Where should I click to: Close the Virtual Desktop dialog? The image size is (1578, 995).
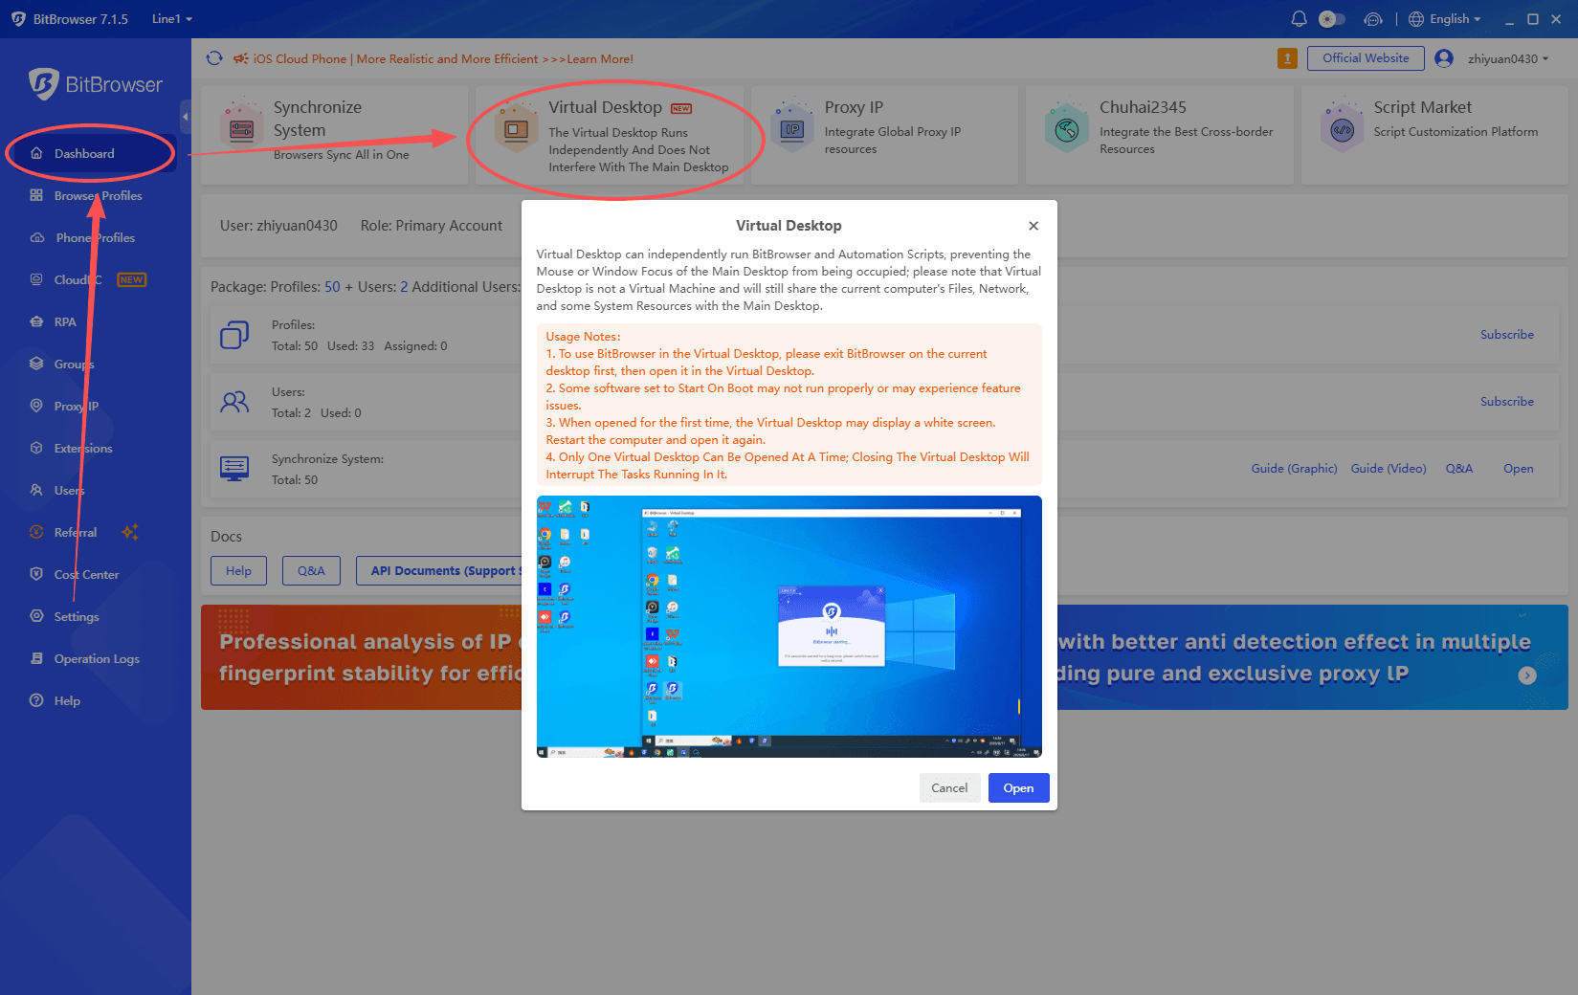coord(1033,226)
